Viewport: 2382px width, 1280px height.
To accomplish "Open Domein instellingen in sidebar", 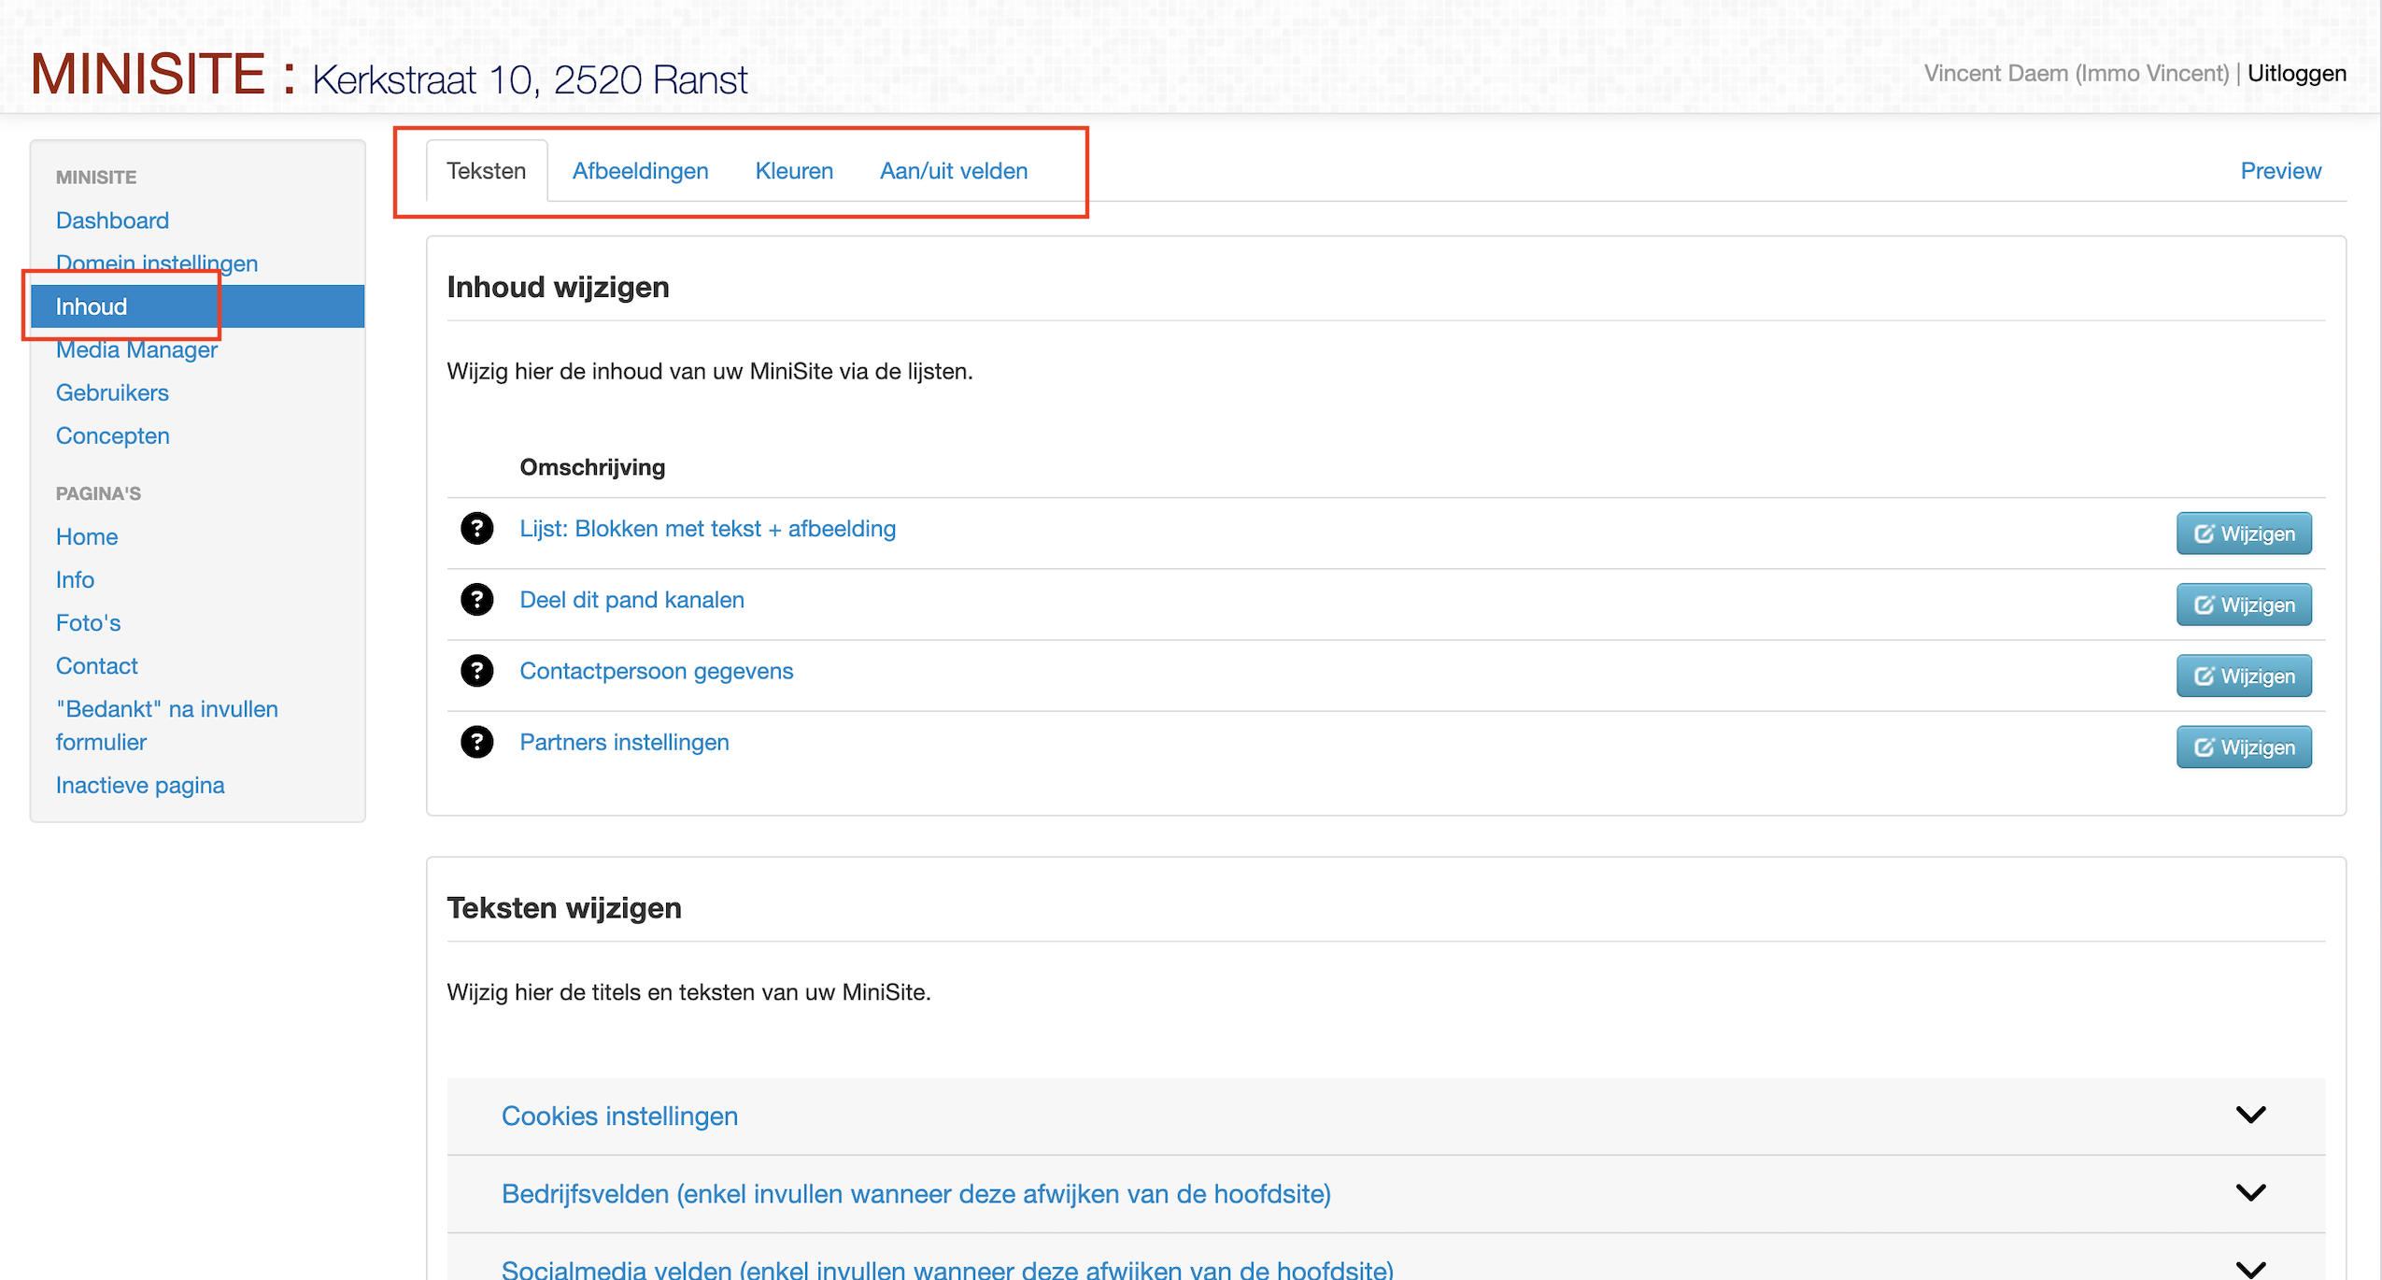I will click(x=156, y=263).
